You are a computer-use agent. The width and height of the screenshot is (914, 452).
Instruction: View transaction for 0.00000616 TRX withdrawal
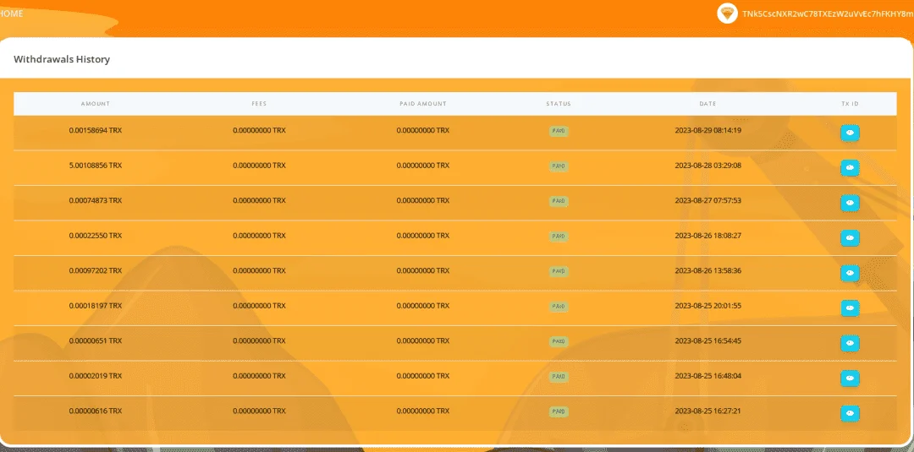point(850,413)
